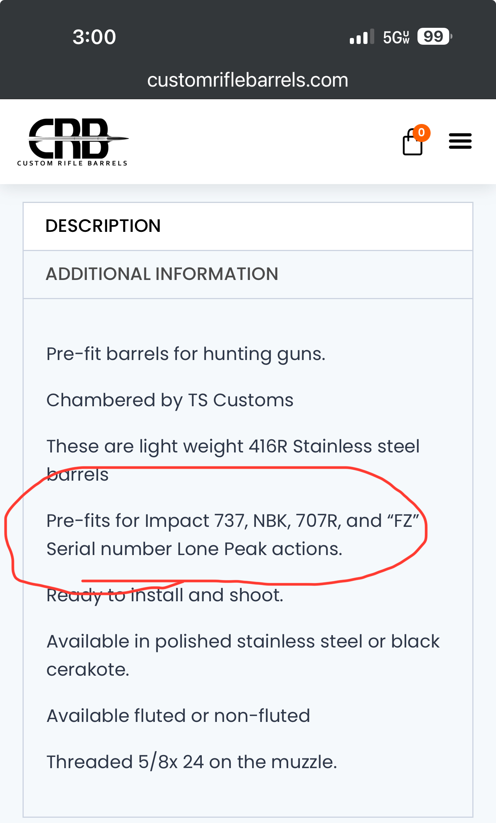Tap the cellular signal strength bars
This screenshot has height=823, width=496.
click(361, 37)
